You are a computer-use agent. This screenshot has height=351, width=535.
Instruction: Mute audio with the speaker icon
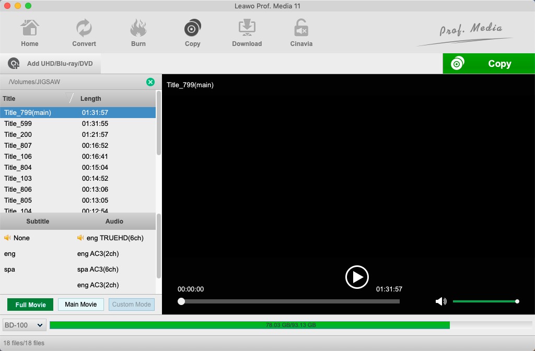pos(440,301)
